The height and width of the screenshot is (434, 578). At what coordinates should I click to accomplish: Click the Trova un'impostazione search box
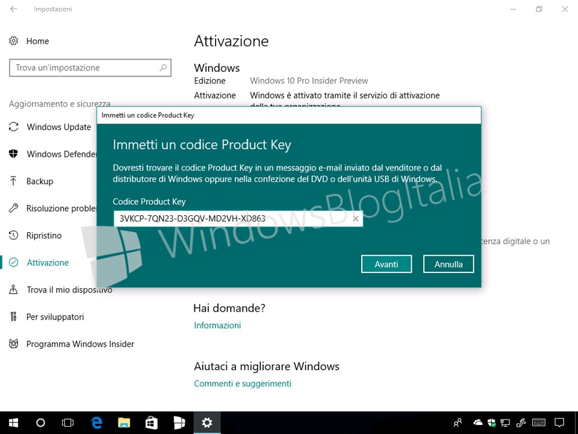coord(90,68)
